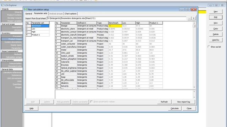This screenshot has width=227, height=127.
Task: Select Unit conversions in the LCA Explorer tree
Action: pos(14,78)
